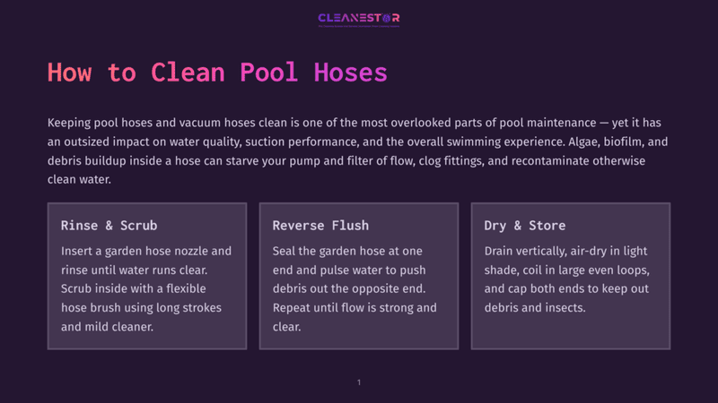The height and width of the screenshot is (403, 718).
Task: Select the "How to Clean Pool Hoses" title
Action: pos(217,73)
